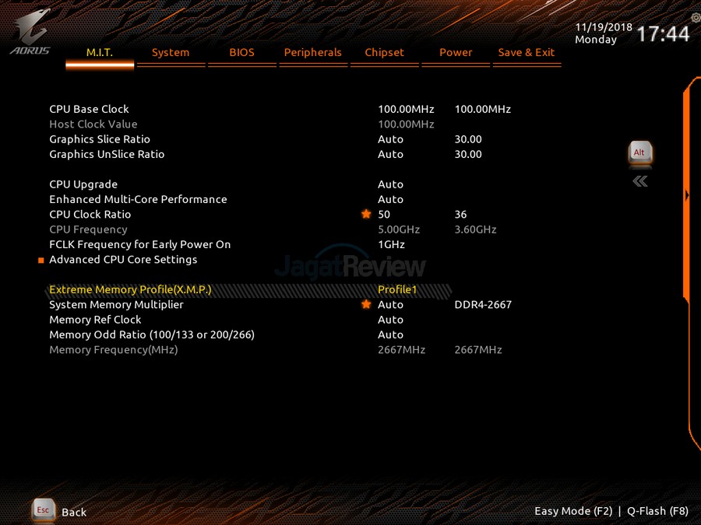The width and height of the screenshot is (701, 525).
Task: Click the 17:44 clock display
Action: pos(663,34)
